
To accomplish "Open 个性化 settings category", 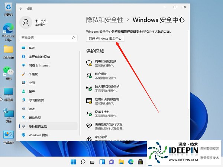I will coord(48,74).
